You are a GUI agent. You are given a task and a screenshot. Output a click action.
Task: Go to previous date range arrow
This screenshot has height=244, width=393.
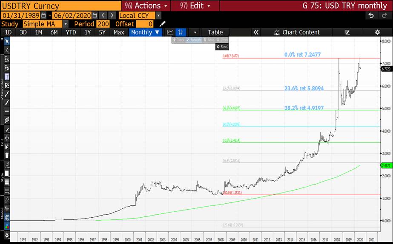(103, 15)
